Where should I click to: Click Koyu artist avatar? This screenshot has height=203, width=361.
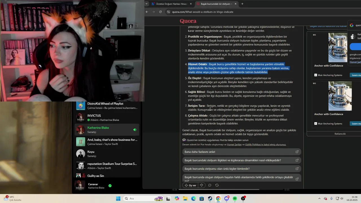pyautogui.click(x=81, y=154)
